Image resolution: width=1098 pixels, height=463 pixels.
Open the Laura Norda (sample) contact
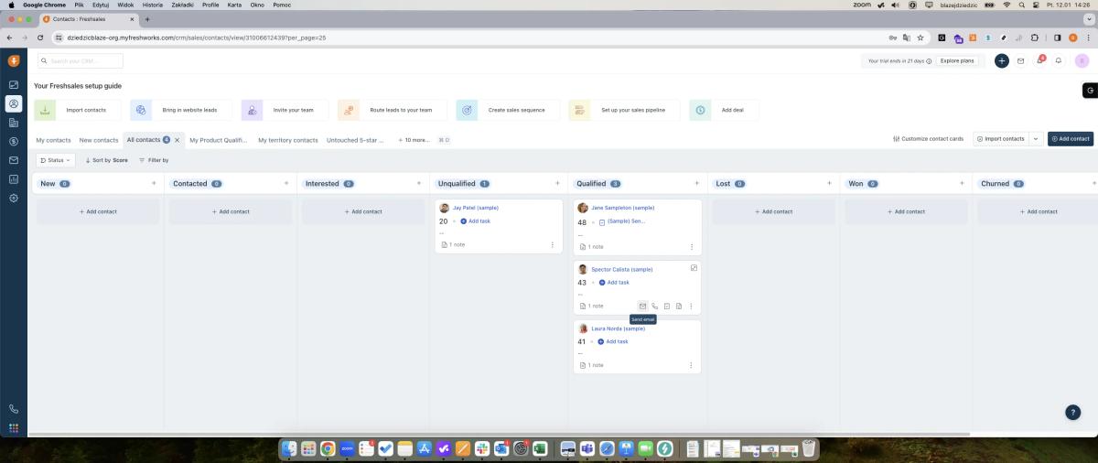point(618,328)
